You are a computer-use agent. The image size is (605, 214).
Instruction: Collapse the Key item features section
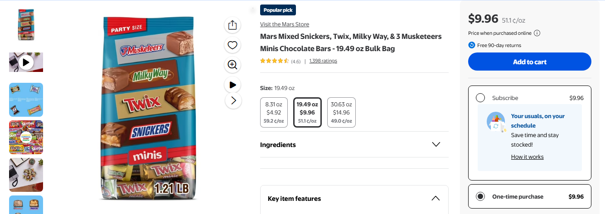[435, 199]
